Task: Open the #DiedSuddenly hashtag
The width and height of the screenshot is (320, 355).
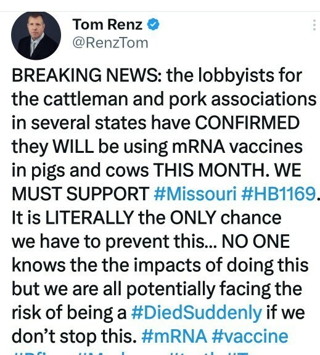Action: coord(197,312)
